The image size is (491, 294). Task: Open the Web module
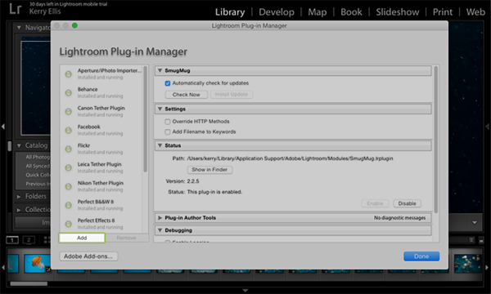pyautogui.click(x=475, y=12)
